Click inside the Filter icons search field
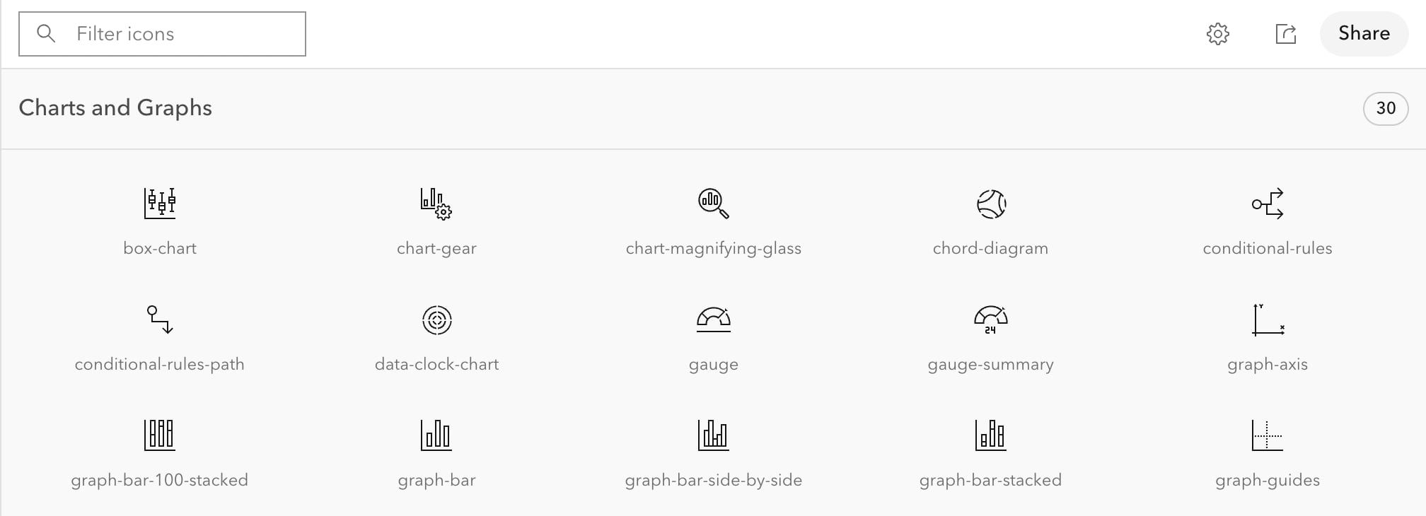 coord(163,33)
